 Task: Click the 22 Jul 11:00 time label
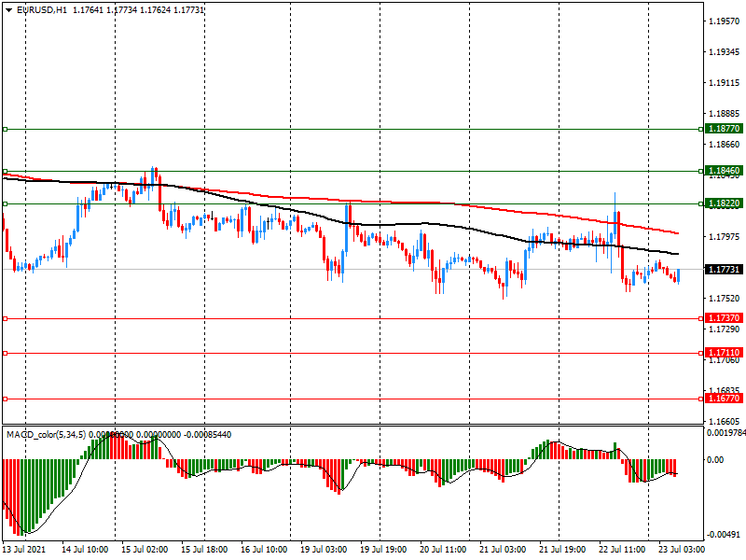[622, 550]
